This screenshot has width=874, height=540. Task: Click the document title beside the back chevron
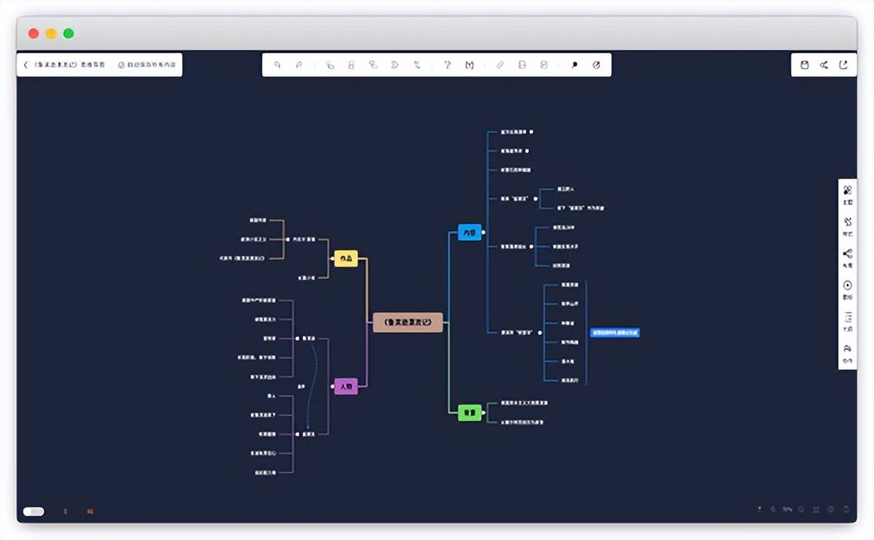(x=69, y=65)
